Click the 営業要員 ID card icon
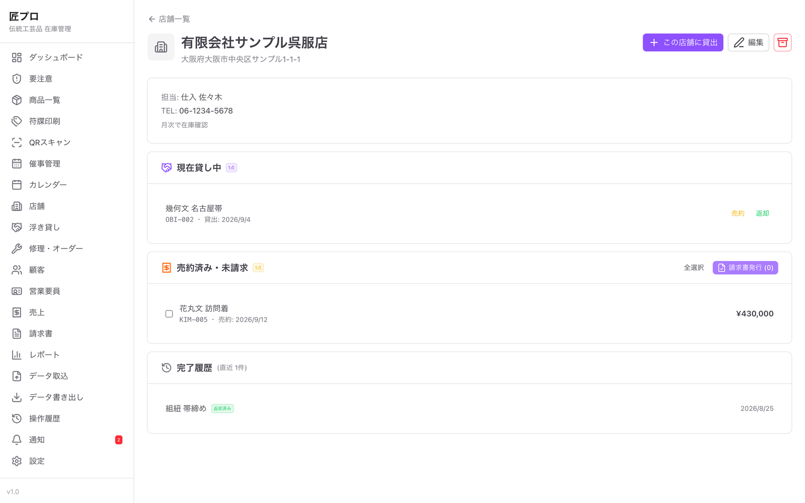This screenshot has height=503, width=805. 17,291
